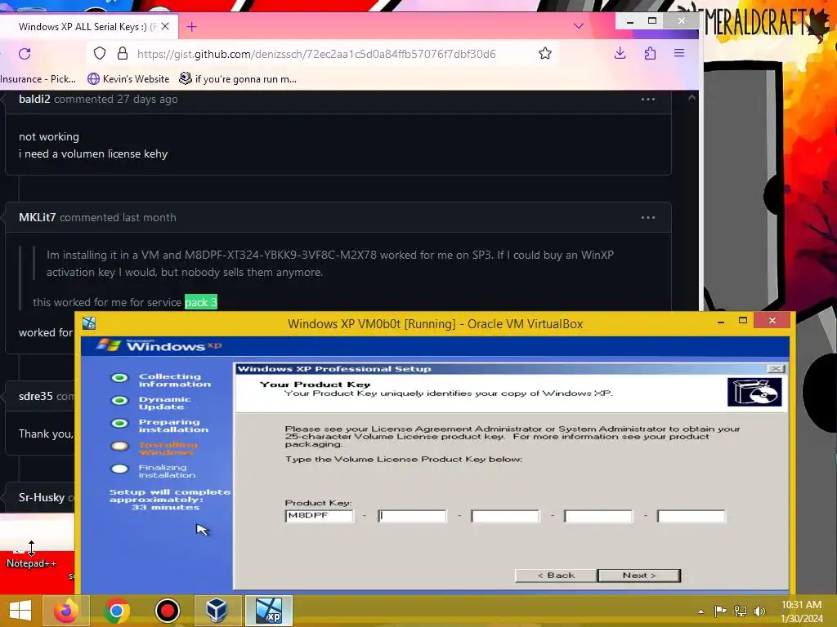Close the Windows XP Serial Keys tab

coord(165,26)
